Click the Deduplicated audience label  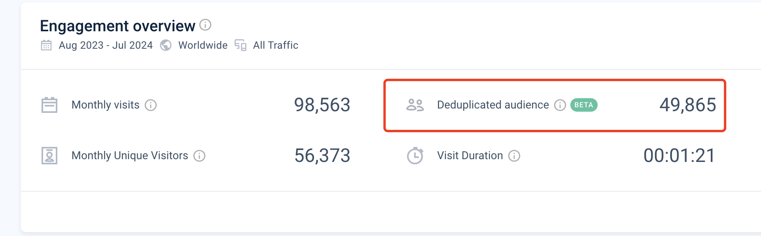pyautogui.click(x=493, y=105)
